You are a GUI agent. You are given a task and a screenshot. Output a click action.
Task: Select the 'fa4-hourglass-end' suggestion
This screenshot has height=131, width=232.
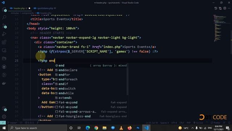coord(91,116)
